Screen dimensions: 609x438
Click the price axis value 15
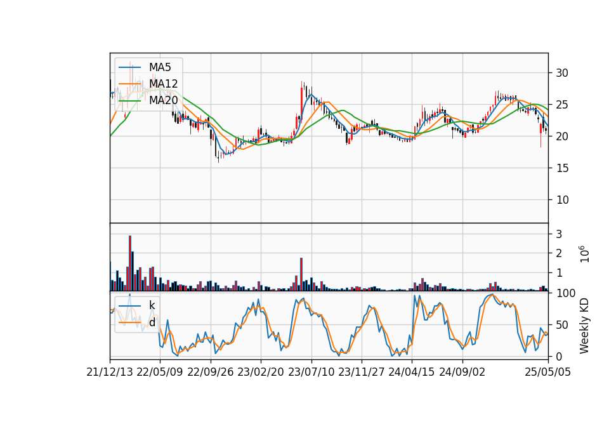pyautogui.click(x=561, y=168)
